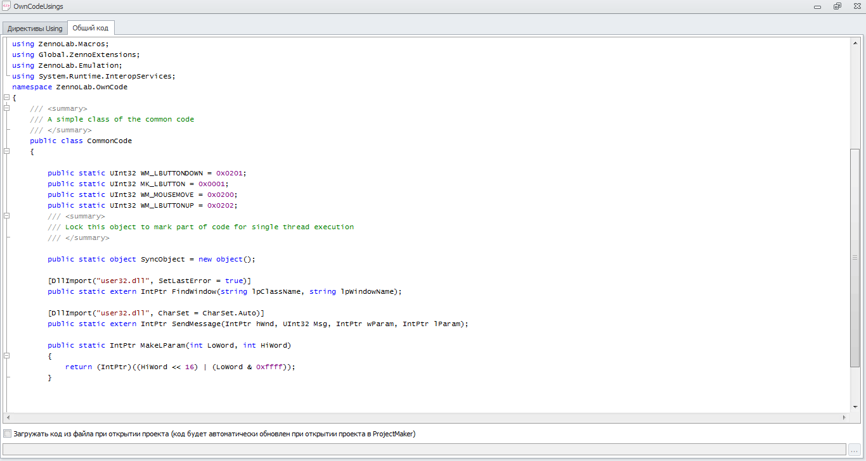Collapse the ZennoLab.OwnCode namespace block

[x=6, y=98]
